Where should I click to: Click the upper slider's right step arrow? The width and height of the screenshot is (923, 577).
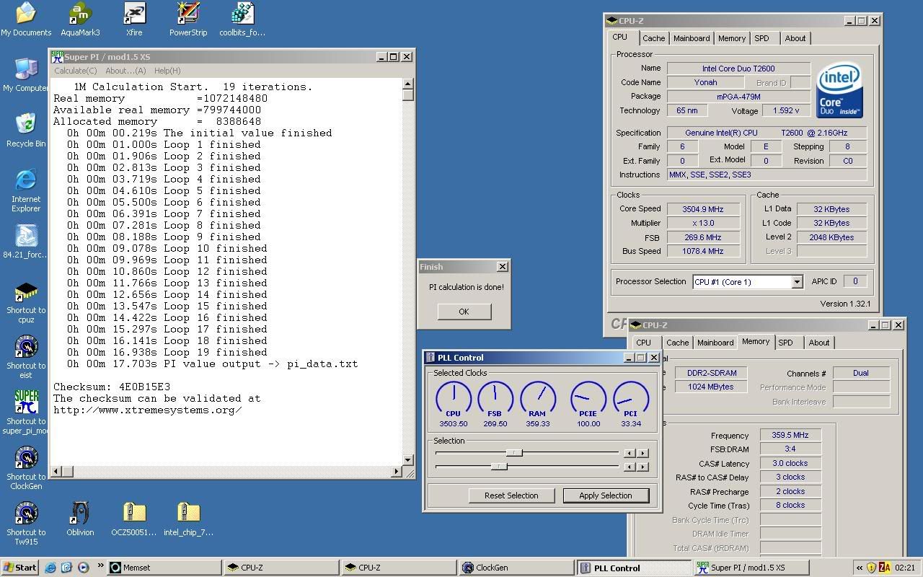click(642, 453)
